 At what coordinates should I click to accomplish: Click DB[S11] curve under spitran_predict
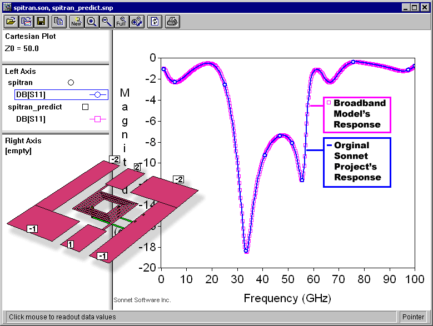pos(30,119)
